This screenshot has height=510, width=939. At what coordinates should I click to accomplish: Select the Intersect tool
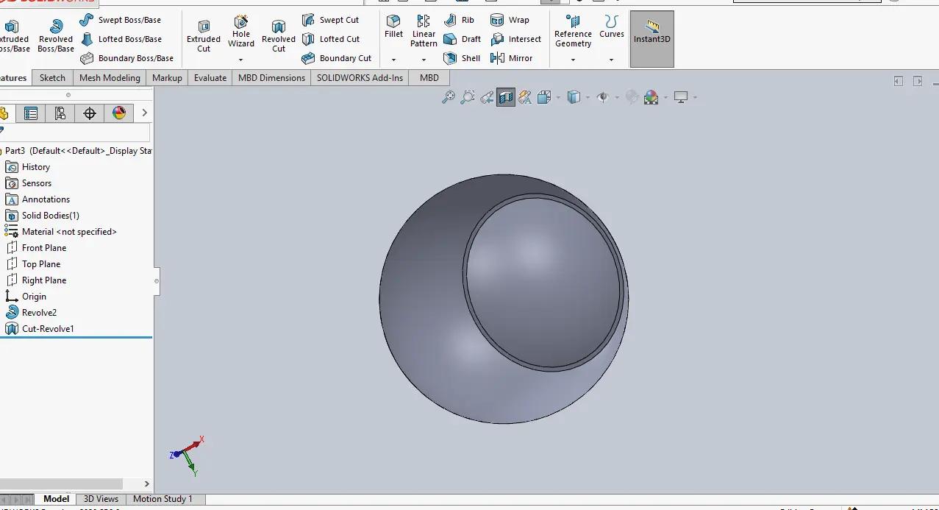click(x=515, y=39)
